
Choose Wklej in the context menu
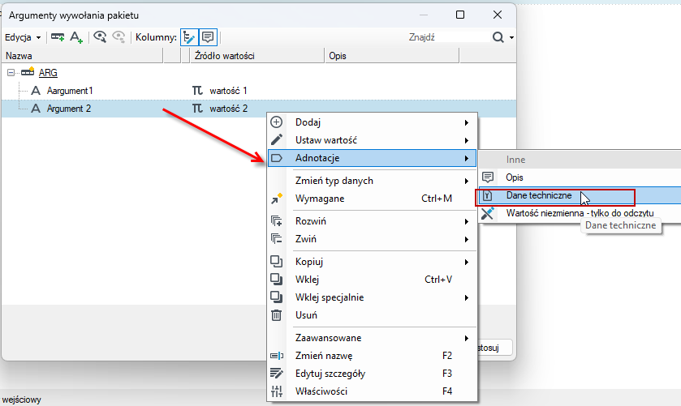coord(372,280)
